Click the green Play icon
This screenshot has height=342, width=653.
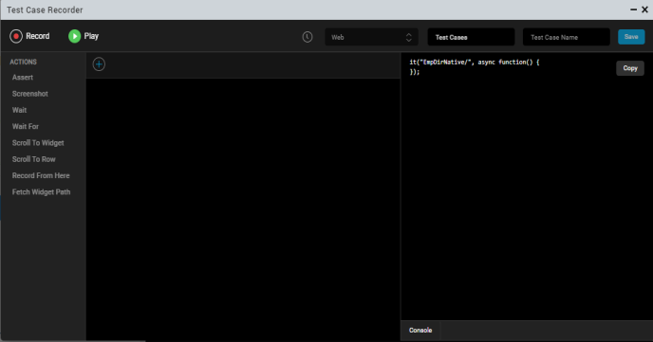tap(75, 36)
